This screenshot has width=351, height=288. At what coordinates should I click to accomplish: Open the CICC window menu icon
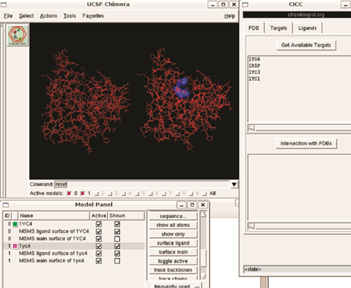245,5
